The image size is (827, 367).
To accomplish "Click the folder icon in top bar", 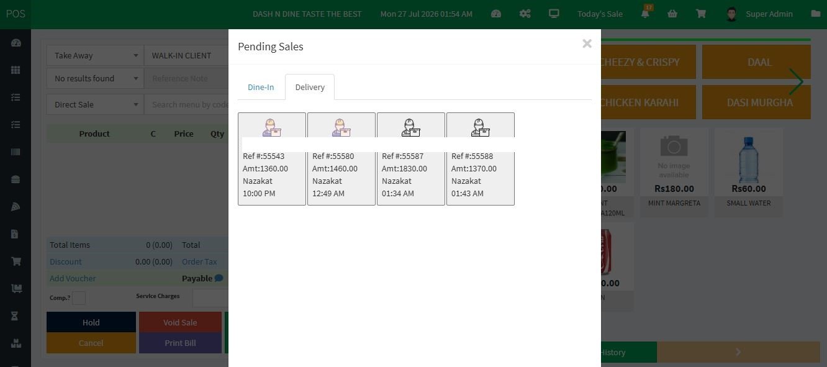I will pyautogui.click(x=816, y=14).
